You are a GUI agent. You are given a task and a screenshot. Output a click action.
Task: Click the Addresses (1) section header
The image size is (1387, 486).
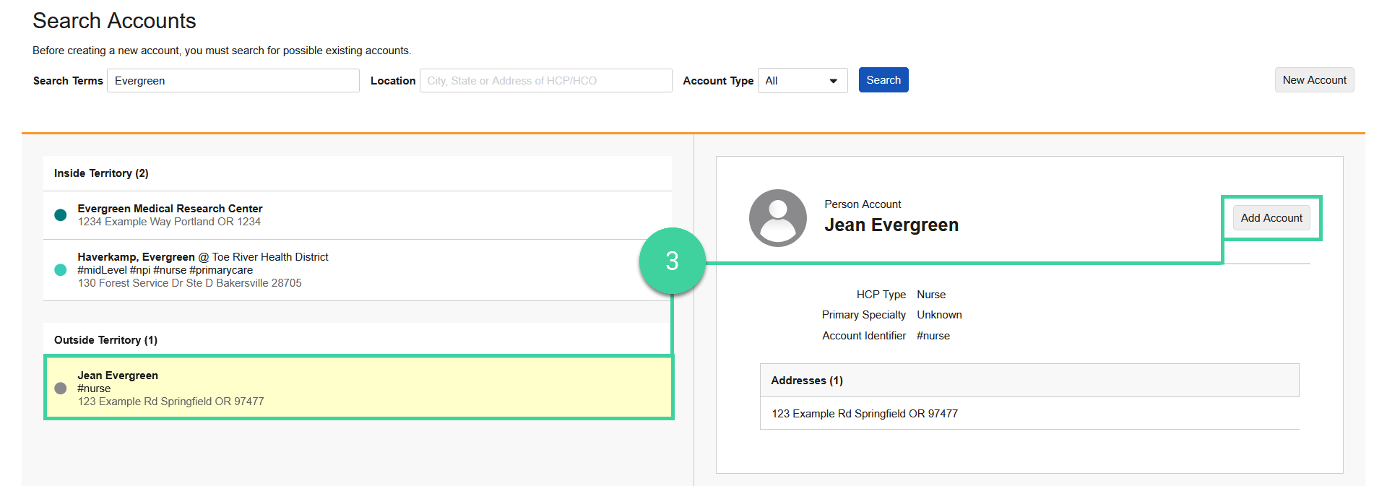coord(1029,381)
